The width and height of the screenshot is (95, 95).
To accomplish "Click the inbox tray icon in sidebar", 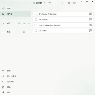I will [x=3, y=14].
